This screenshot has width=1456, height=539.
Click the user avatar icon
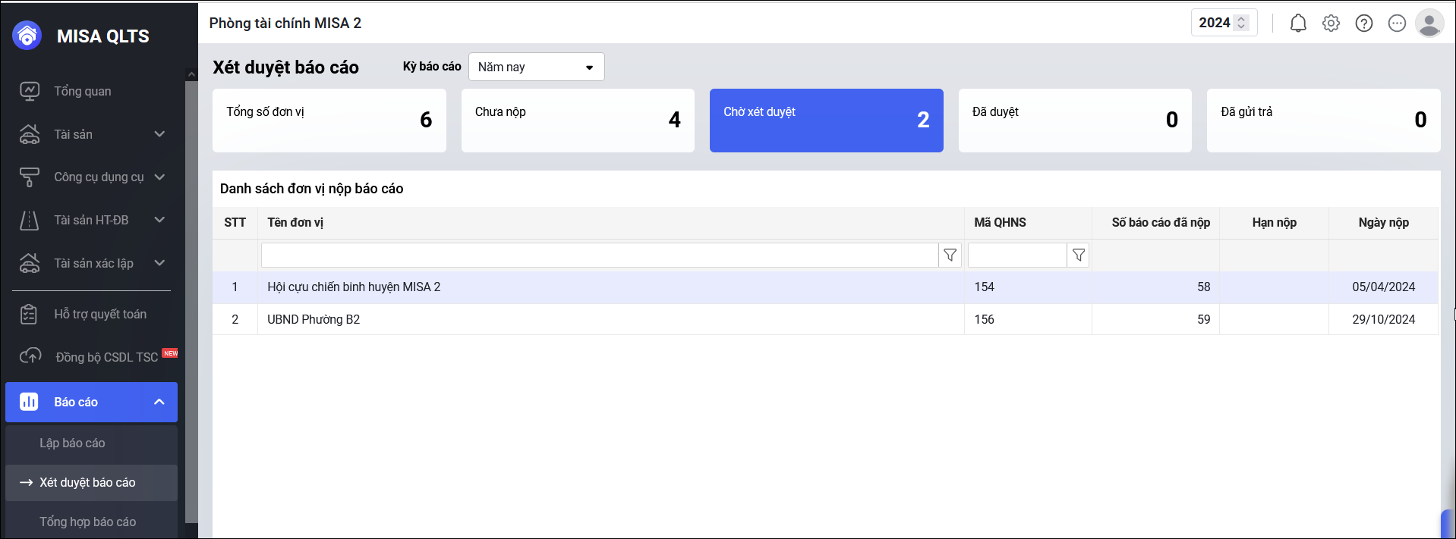tap(1429, 24)
